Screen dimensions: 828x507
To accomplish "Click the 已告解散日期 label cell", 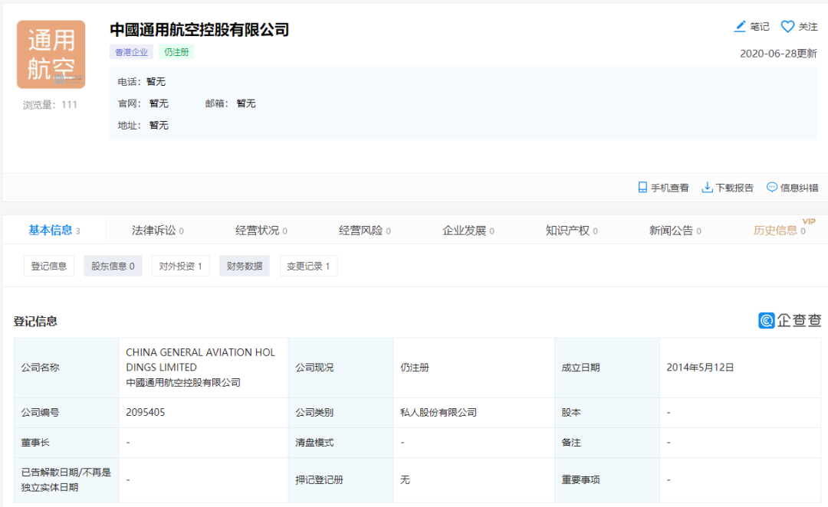I will click(66, 479).
